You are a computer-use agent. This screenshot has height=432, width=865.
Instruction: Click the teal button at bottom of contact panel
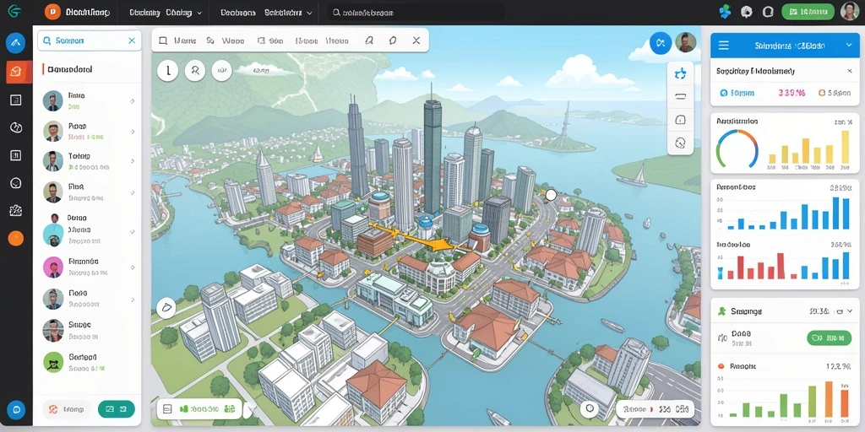(117, 409)
